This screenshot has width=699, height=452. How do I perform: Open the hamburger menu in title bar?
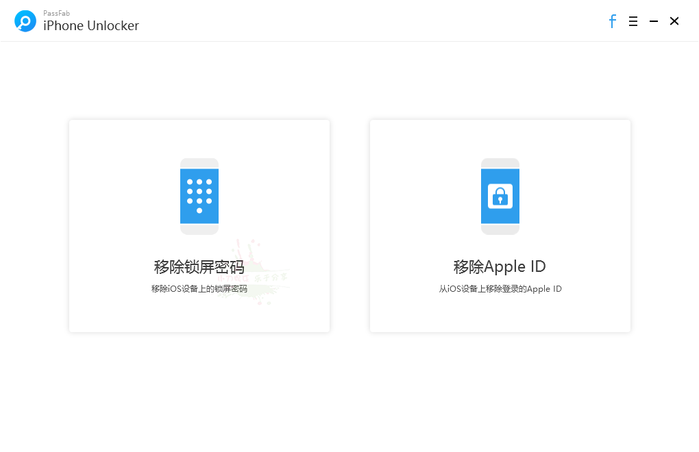(633, 21)
